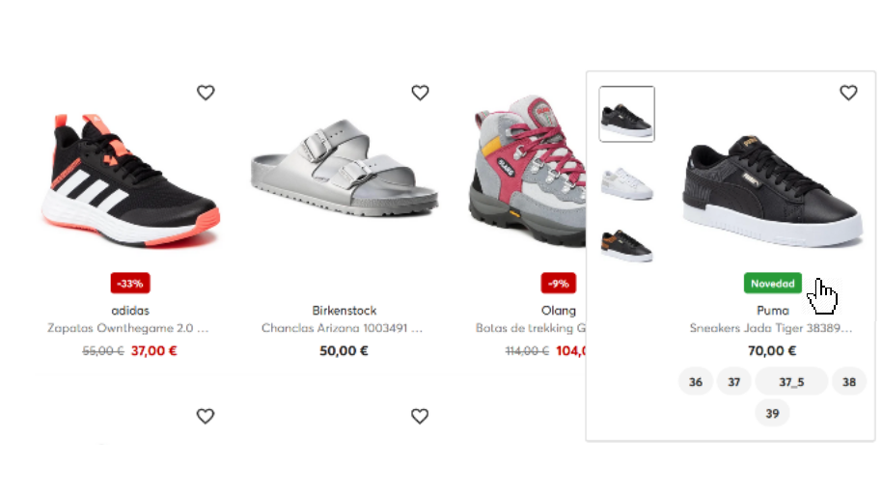Image resolution: width=882 pixels, height=494 pixels.
Task: Click heart icon on Puma Jada sneakers
Action: [x=848, y=93]
